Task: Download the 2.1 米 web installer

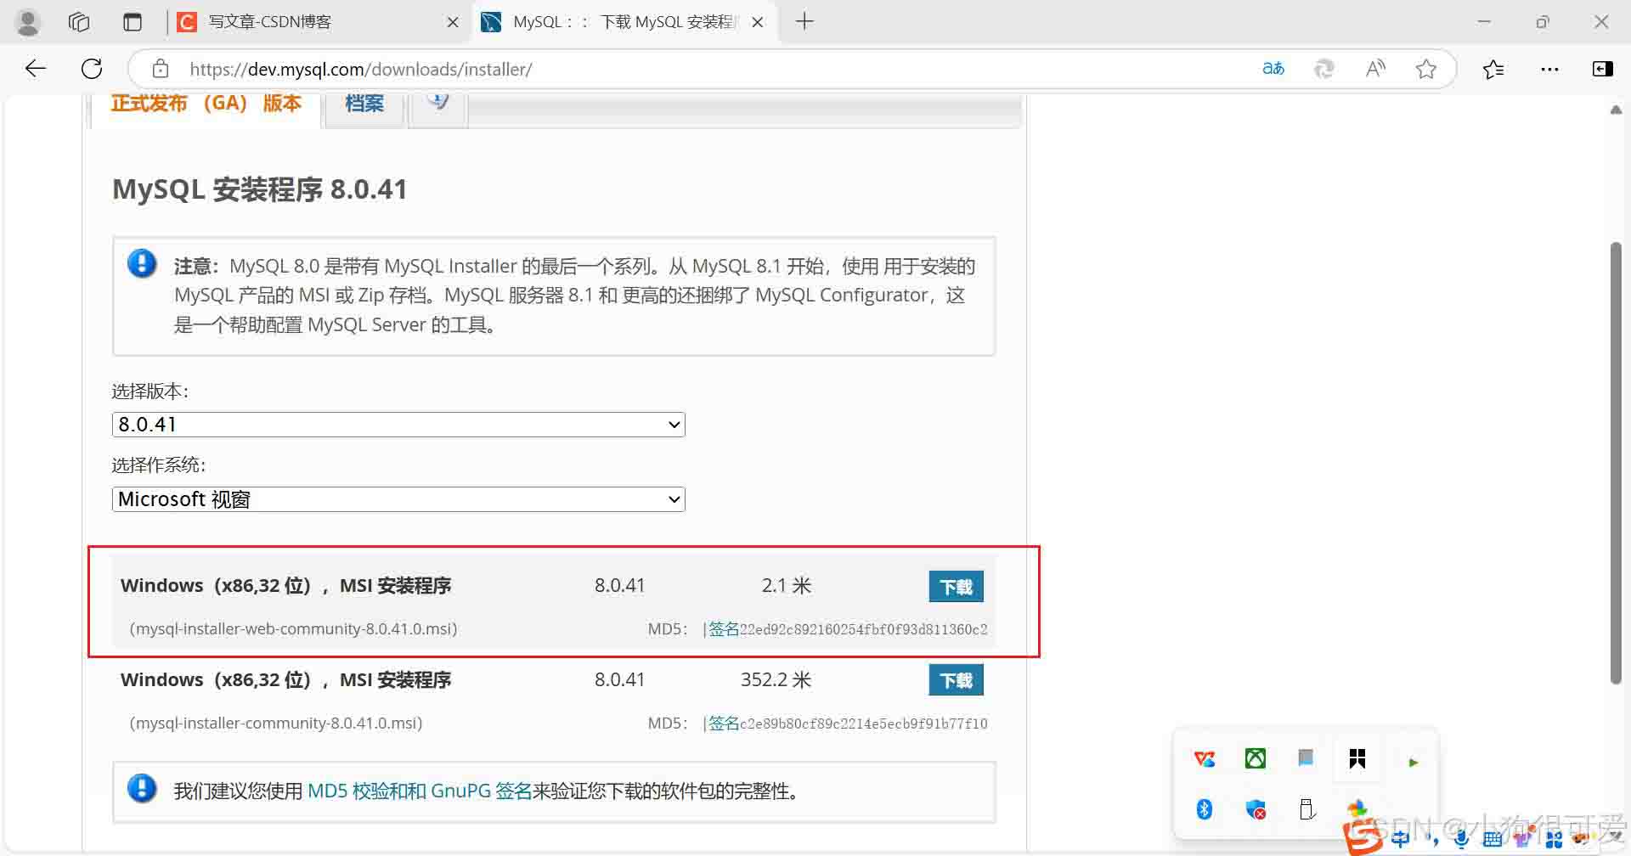Action: (956, 586)
